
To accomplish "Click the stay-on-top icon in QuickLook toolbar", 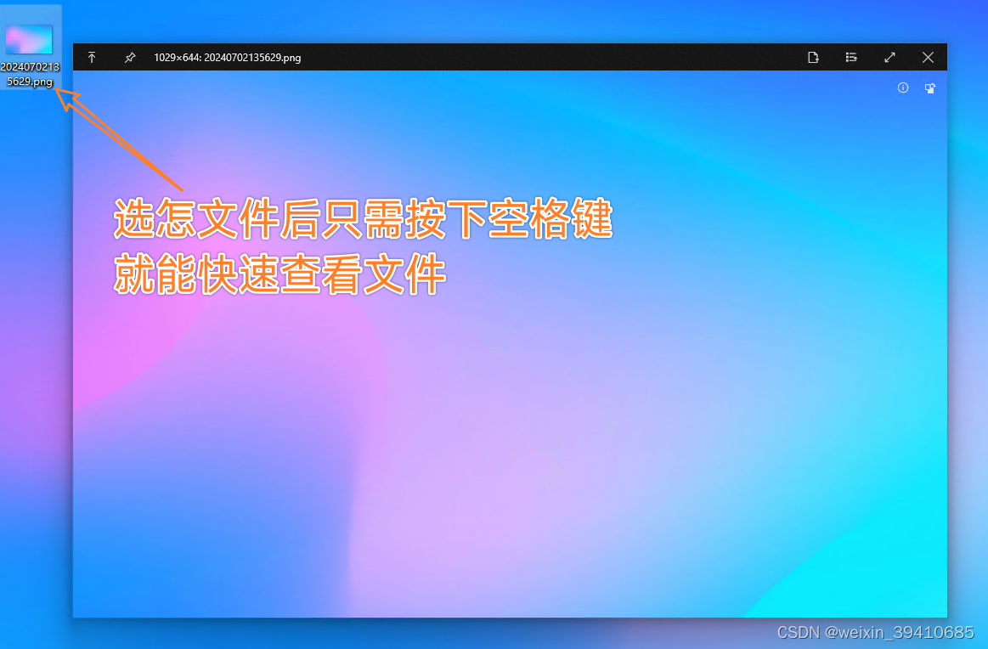I will click(92, 57).
